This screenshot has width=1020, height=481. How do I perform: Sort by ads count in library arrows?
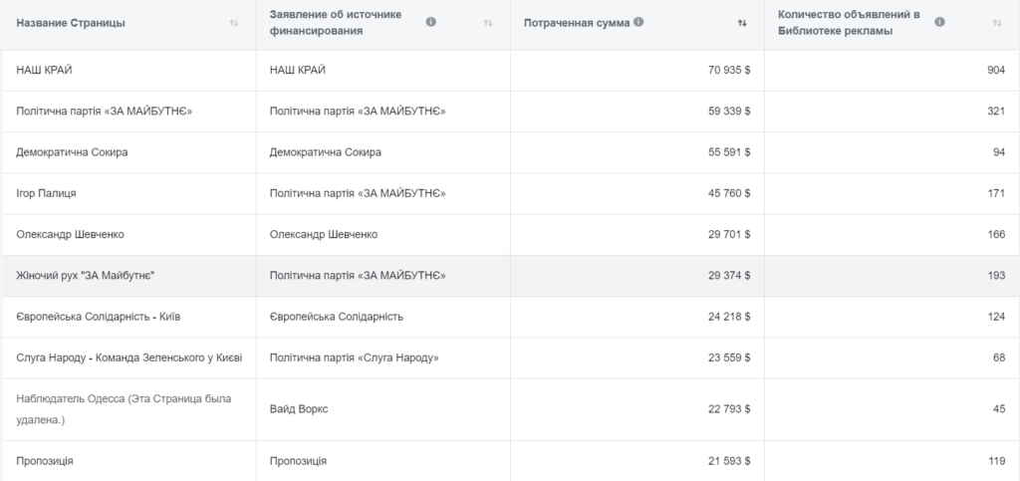coord(996,23)
